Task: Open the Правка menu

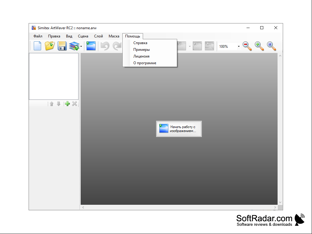Action: pyautogui.click(x=54, y=36)
